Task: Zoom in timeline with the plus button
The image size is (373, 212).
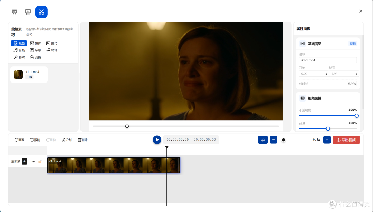Action: click(327, 140)
